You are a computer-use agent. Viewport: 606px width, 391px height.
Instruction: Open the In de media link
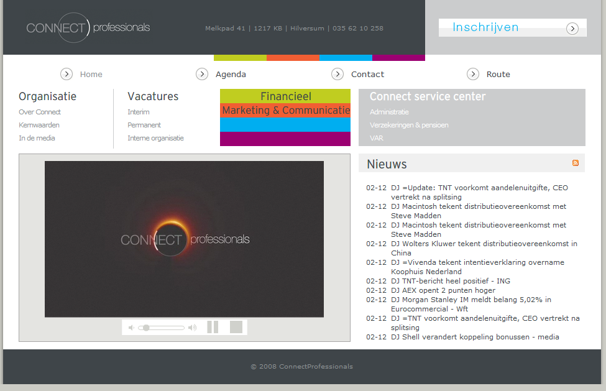(x=37, y=139)
